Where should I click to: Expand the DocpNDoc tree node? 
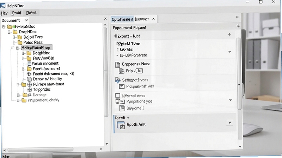pos(9,32)
